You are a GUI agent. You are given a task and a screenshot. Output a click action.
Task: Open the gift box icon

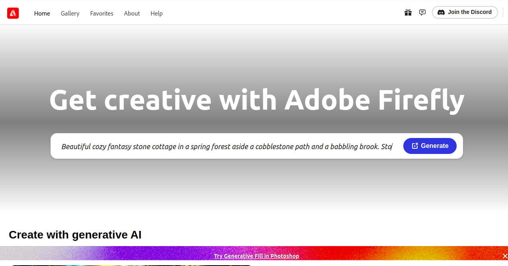(408, 12)
